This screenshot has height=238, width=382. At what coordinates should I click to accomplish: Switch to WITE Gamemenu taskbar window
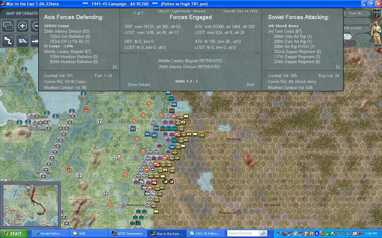point(128,234)
